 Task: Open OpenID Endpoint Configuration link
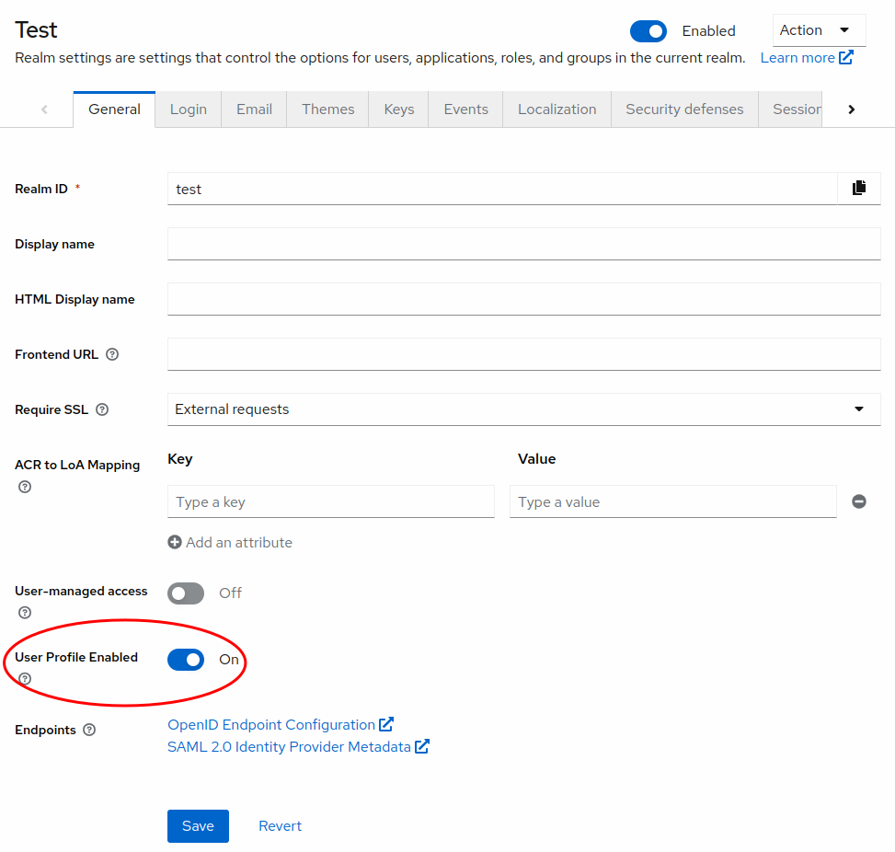(x=271, y=725)
